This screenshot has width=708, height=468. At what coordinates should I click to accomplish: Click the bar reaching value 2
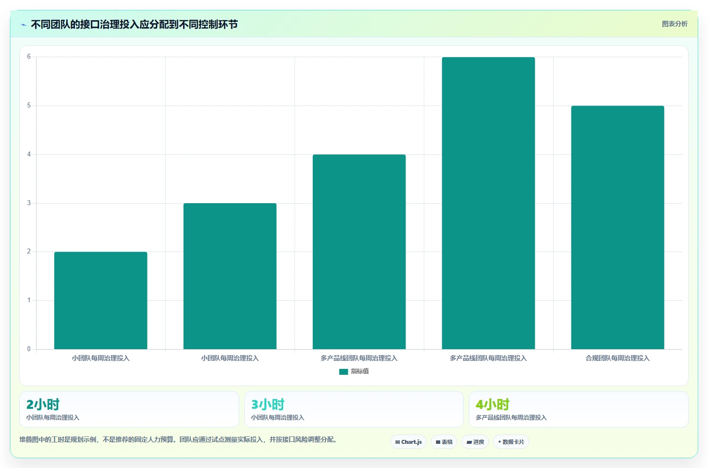(x=101, y=300)
